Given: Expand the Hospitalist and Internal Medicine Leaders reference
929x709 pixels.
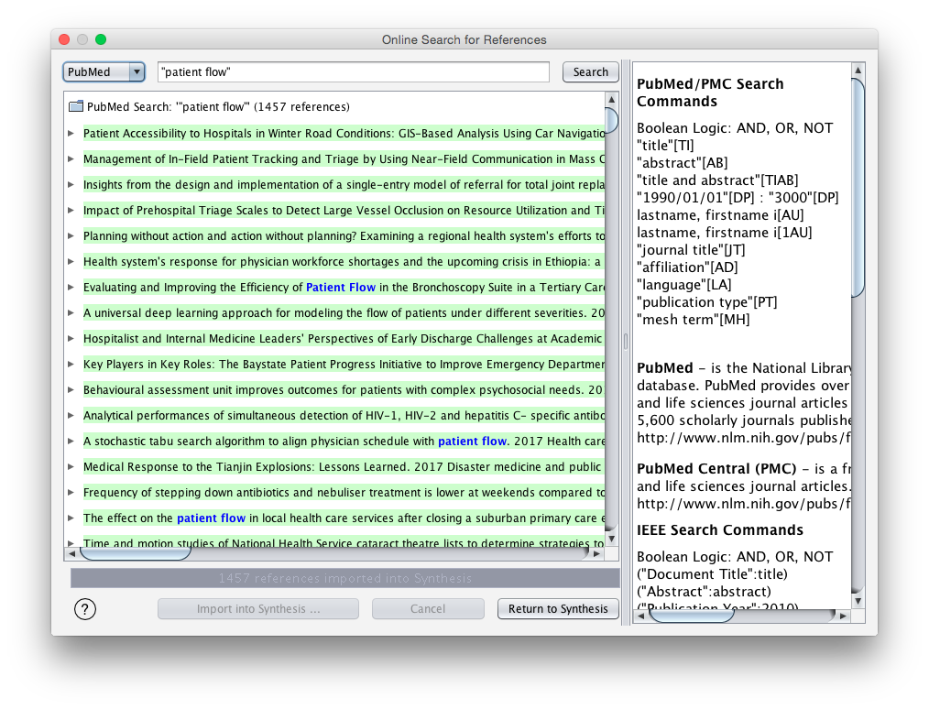Looking at the screenshot, I should coord(71,338).
